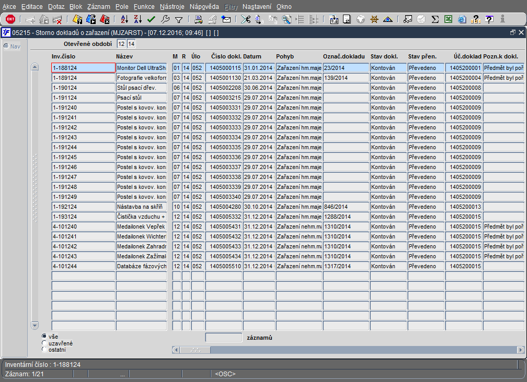This screenshot has height=382, width=527.
Task: Click the context help window icon
Action: [489, 19]
